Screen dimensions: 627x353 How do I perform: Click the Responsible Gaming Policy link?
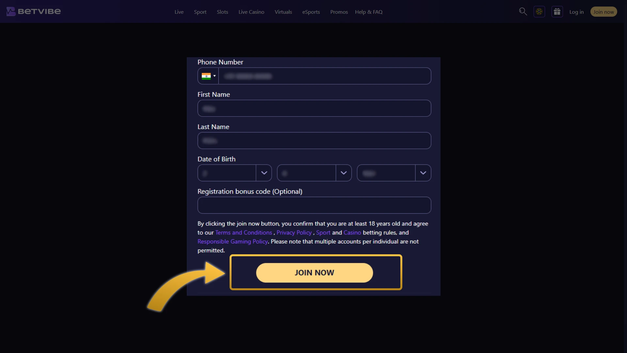(x=232, y=241)
